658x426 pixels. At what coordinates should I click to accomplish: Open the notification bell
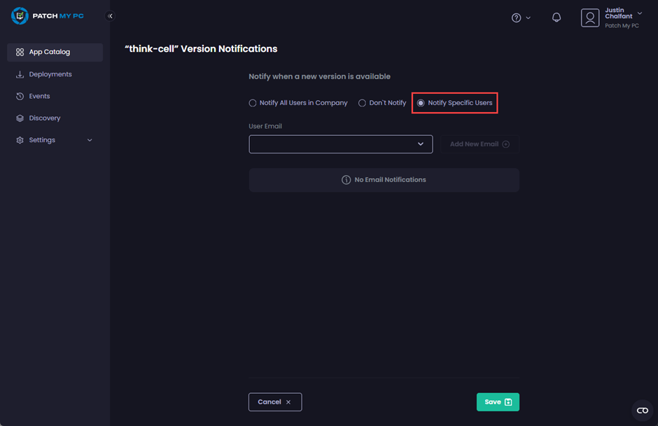[x=556, y=17]
